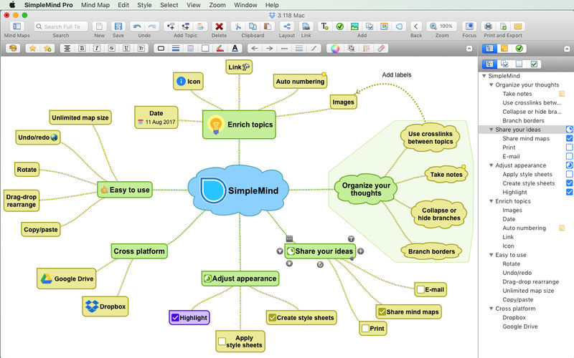Open the Style menu

tap(144, 5)
